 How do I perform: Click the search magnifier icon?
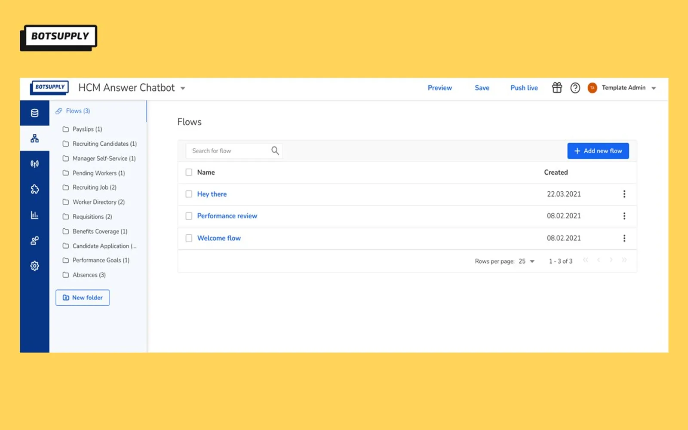[275, 150]
